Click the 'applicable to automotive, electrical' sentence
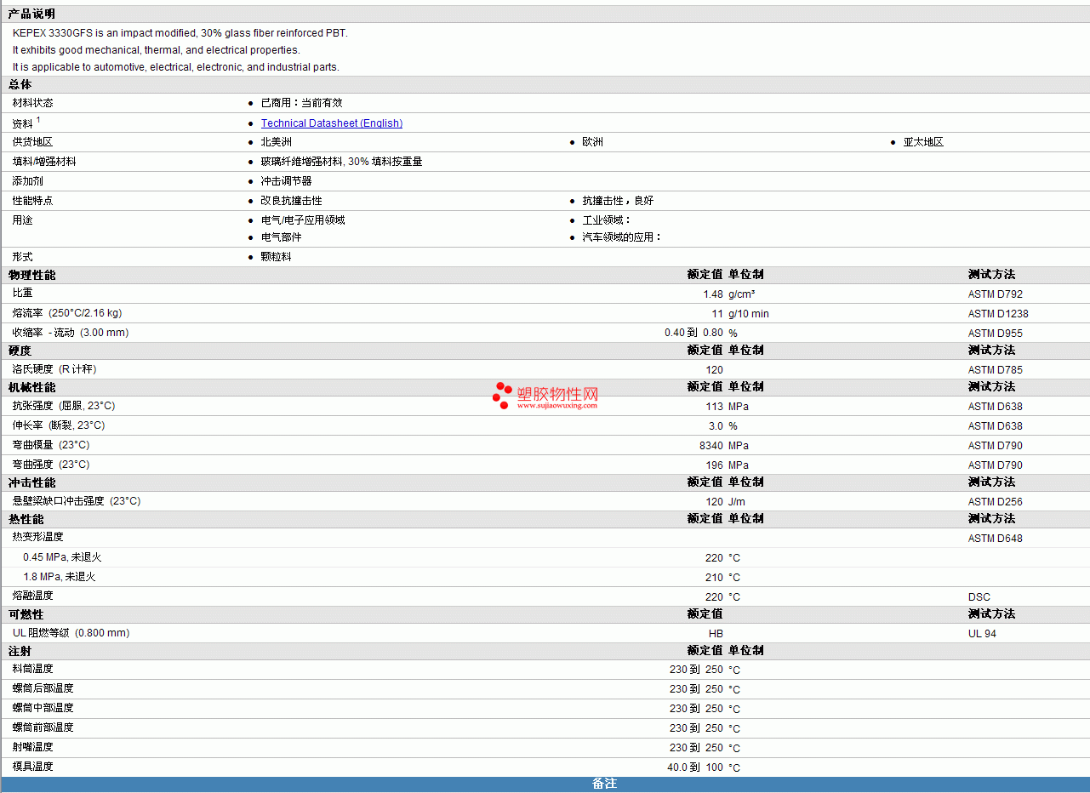Viewport: 1090px width, 793px height. 176,67
